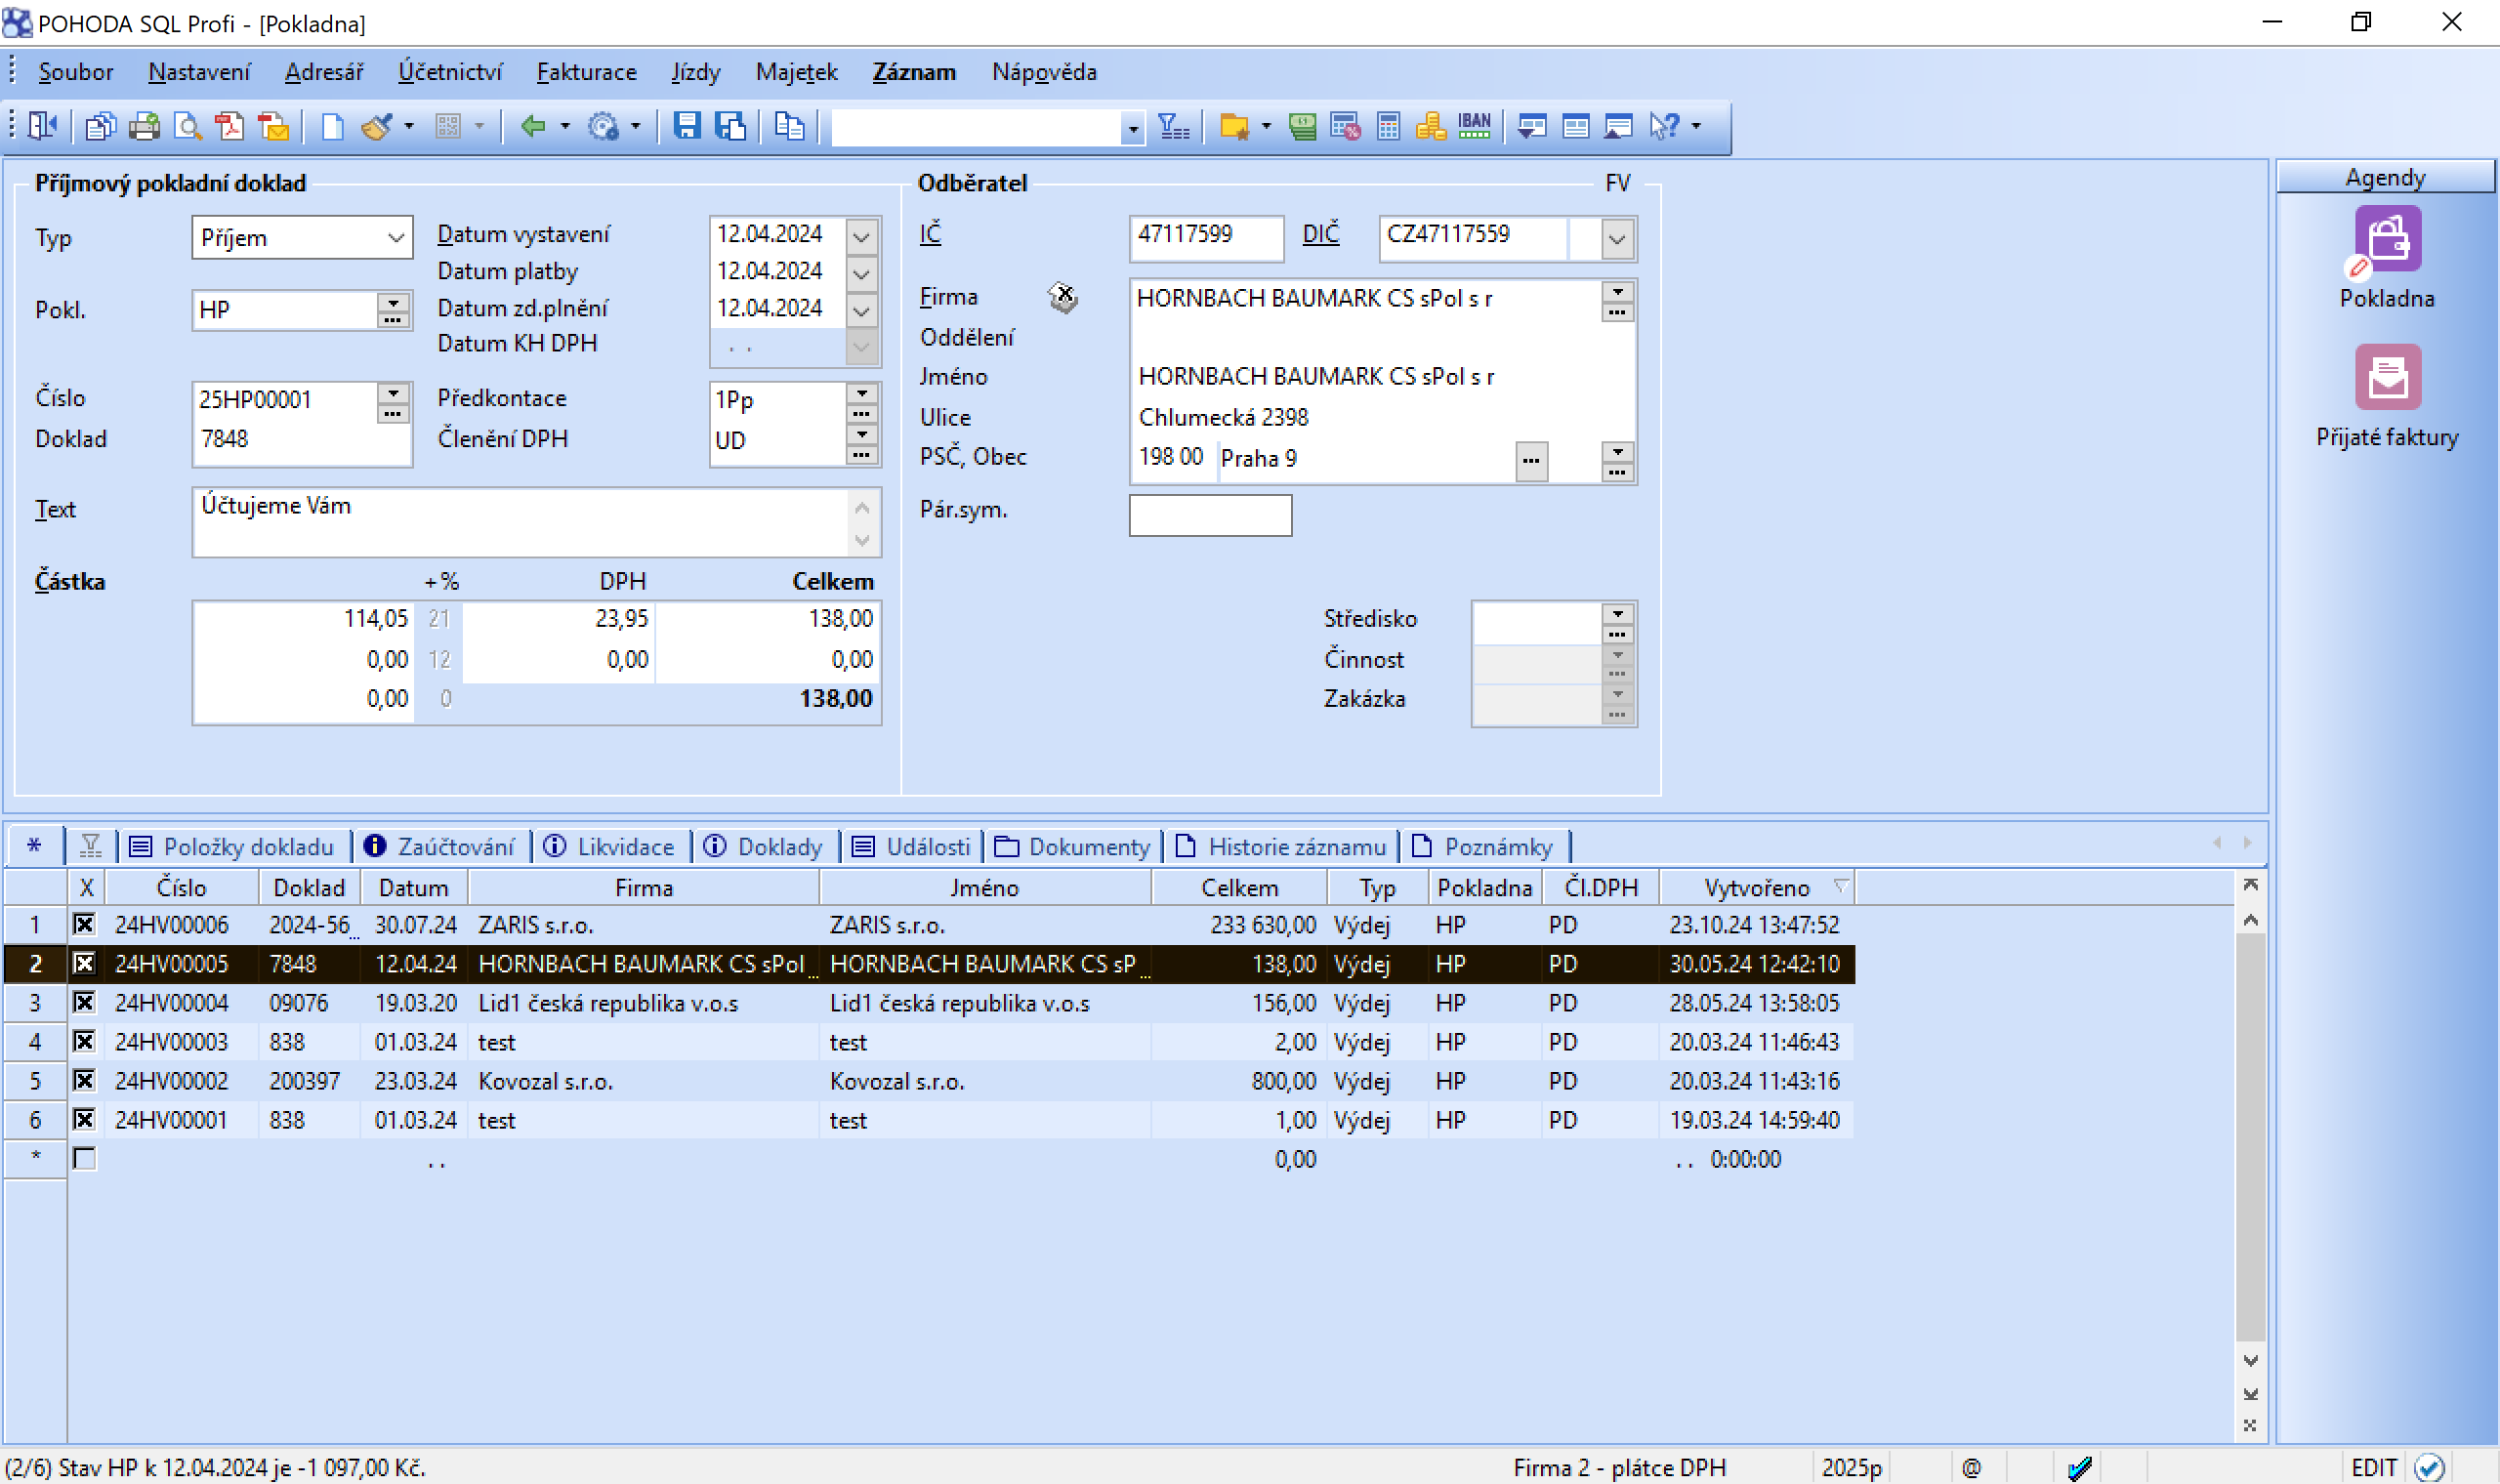Open the Účetnictví menu
The width and height of the screenshot is (2500, 1484).
[x=450, y=72]
